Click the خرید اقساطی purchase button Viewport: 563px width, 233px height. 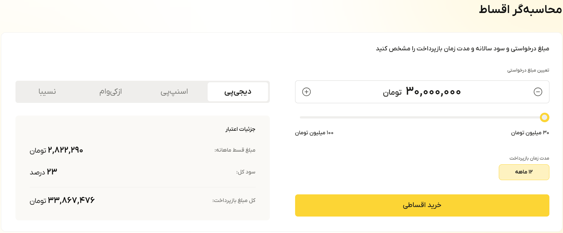pos(422,205)
